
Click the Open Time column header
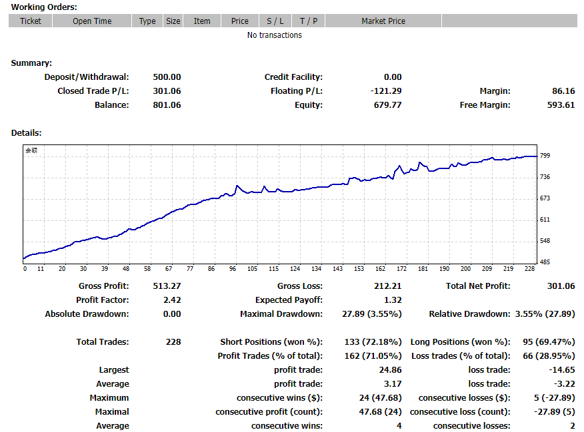(92, 21)
